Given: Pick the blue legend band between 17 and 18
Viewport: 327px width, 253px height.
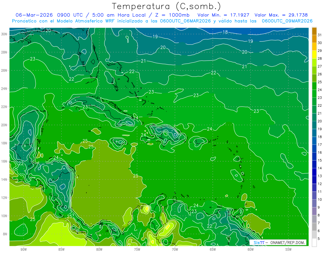Looking at the screenshot, I should pyautogui.click(x=314, y=141).
